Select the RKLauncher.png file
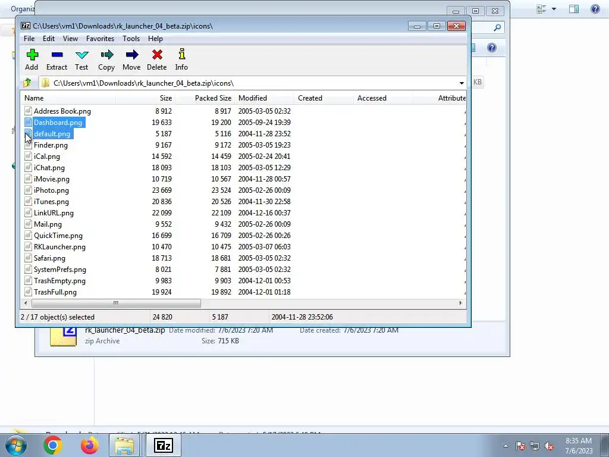 pyautogui.click(x=59, y=247)
